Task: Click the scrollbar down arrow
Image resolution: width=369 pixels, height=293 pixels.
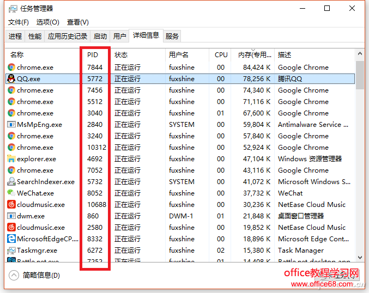Action: [x=360, y=258]
